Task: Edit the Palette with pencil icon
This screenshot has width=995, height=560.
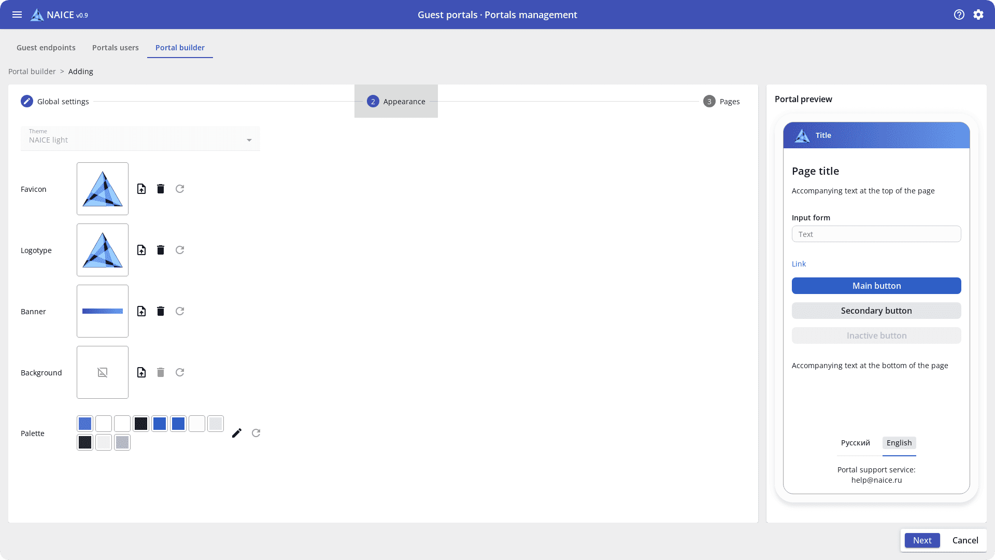Action: [x=237, y=433]
